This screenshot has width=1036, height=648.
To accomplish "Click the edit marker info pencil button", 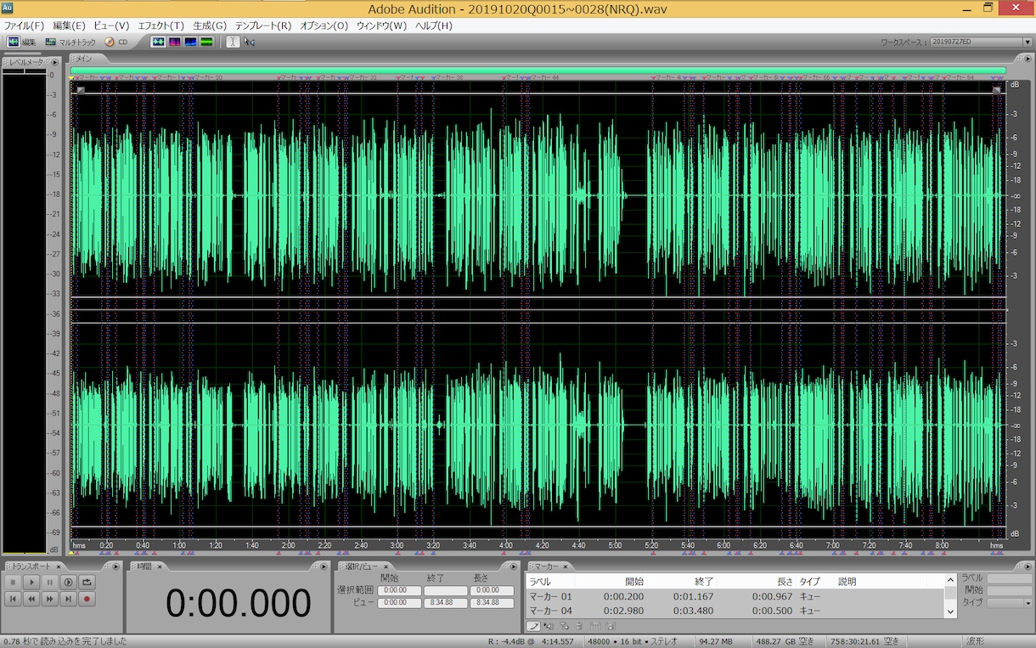I will click(x=533, y=627).
